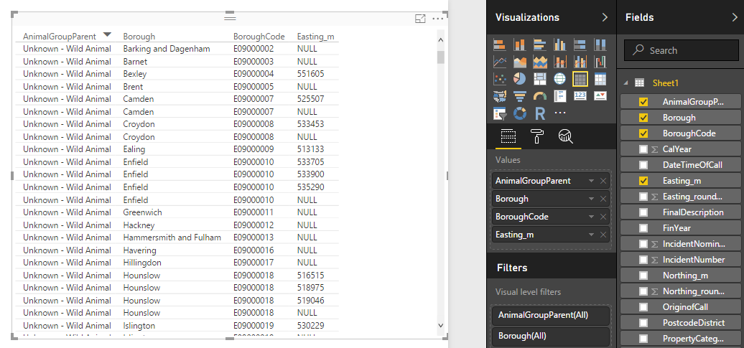
Task: Open the Borough(All) visual level filter
Action: tap(551, 336)
